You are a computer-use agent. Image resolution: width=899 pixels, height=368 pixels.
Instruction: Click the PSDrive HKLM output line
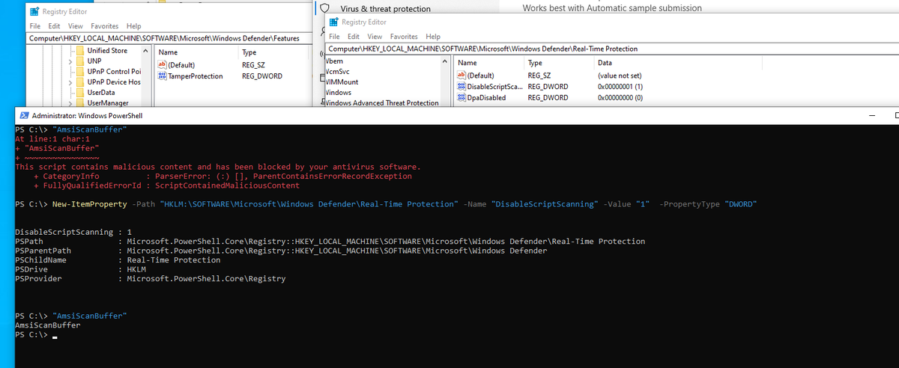click(80, 269)
